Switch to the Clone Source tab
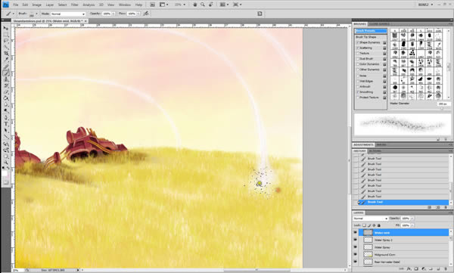 click(379, 24)
